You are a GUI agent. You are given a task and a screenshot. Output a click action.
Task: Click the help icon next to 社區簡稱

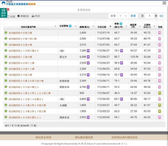coord(70,26)
